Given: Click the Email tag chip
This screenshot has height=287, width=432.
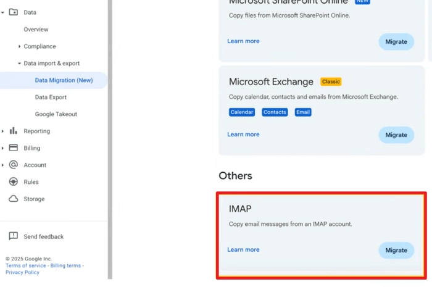Looking at the screenshot, I should 303,112.
